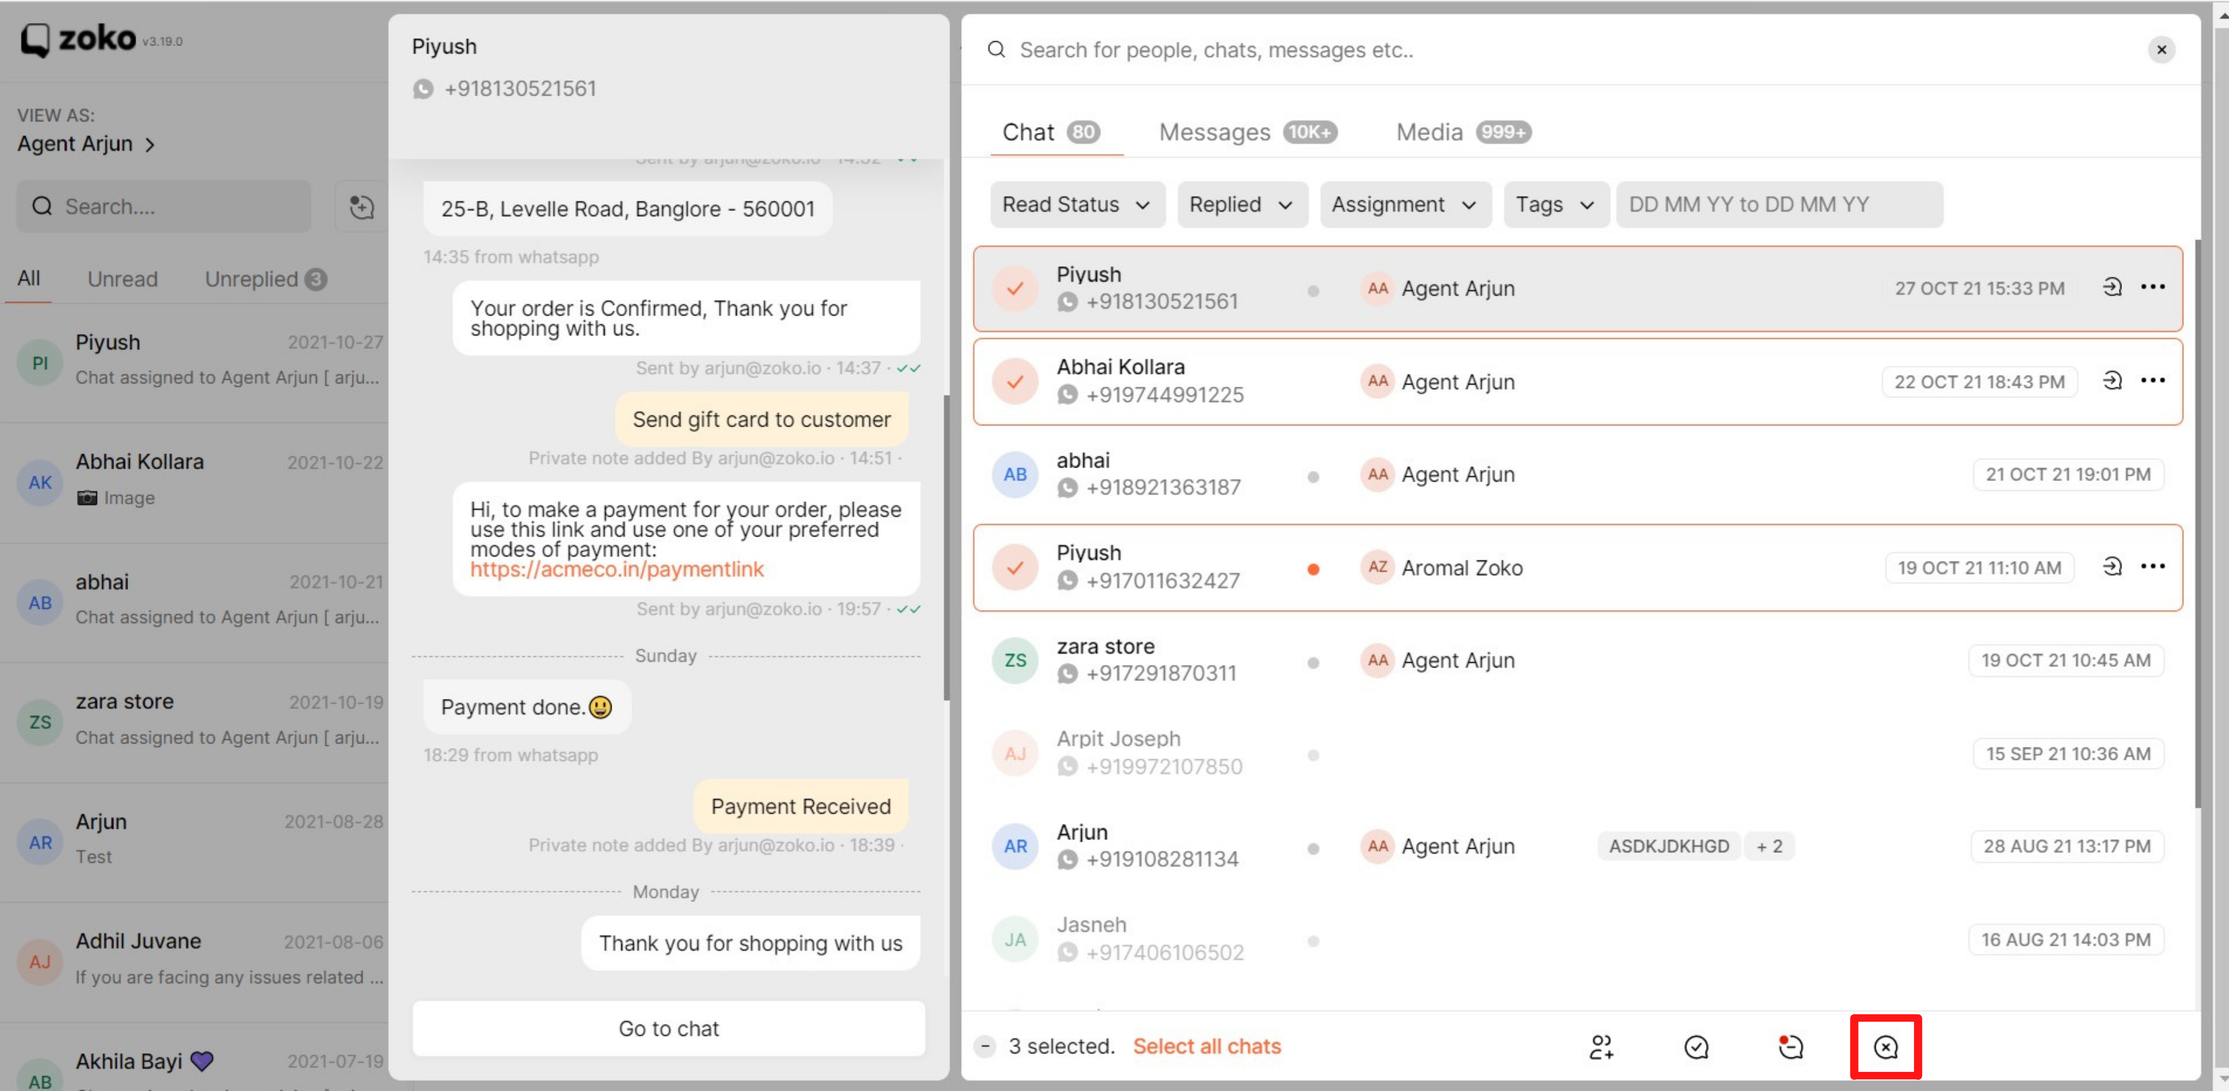Click unread status dot in Piyush +917011632427 row
The width and height of the screenshot is (2229, 1091).
pyautogui.click(x=1313, y=569)
